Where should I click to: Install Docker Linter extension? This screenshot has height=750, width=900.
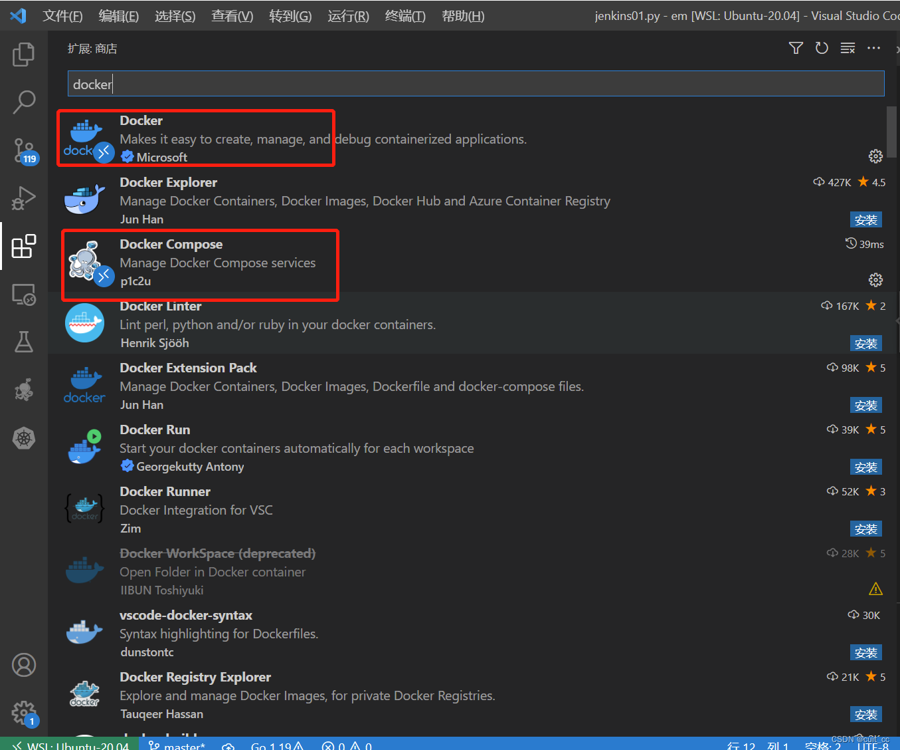[866, 344]
